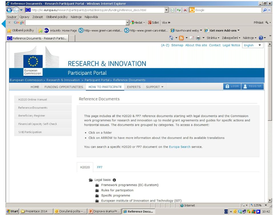Open FUNDING OPPORTUNITIES navigation item
274x215 pixels.
coord(64,87)
